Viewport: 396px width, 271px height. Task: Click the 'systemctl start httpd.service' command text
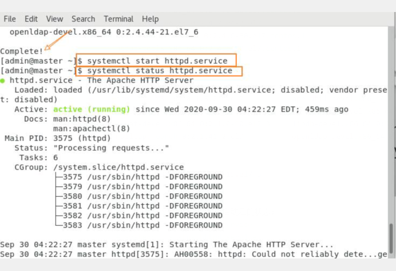pos(157,61)
